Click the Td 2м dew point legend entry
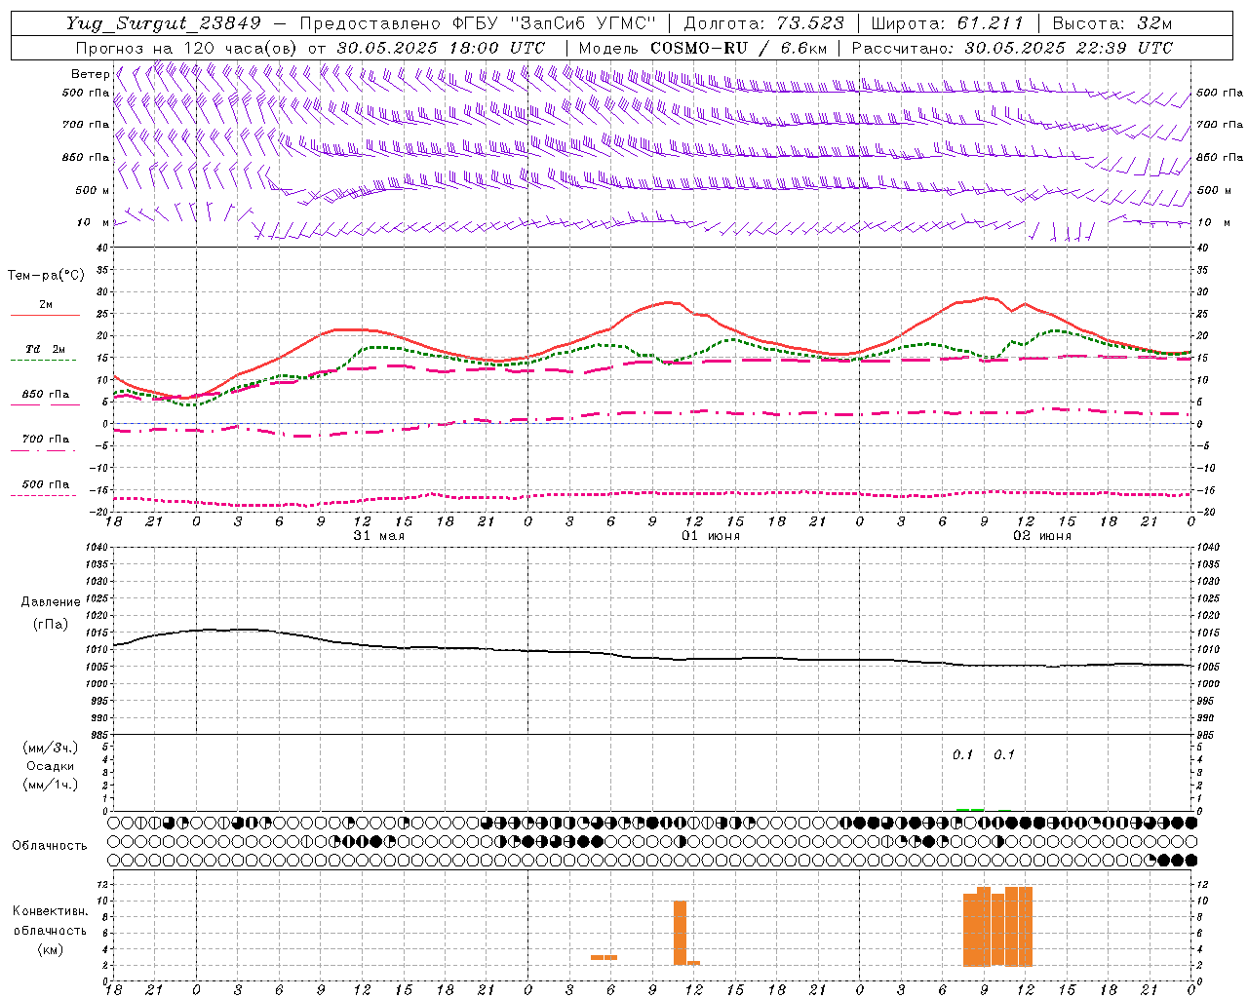This screenshot has height=998, width=1248. point(45,349)
